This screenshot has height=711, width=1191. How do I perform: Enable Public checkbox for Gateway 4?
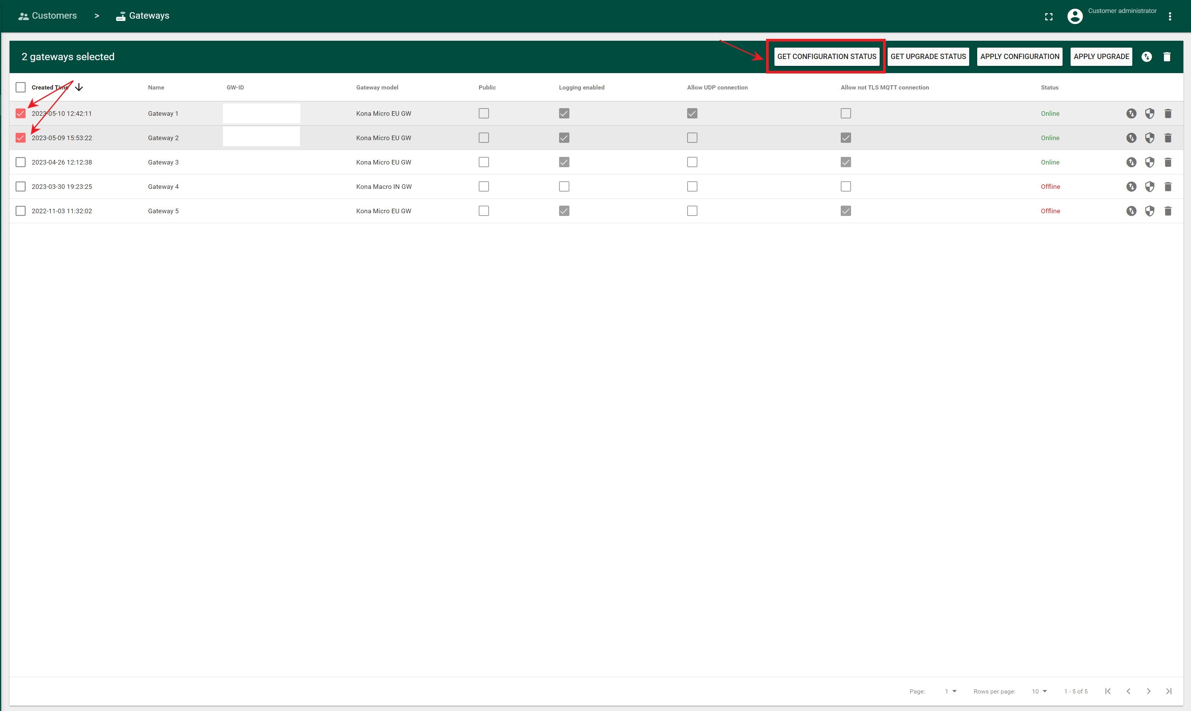pyautogui.click(x=483, y=186)
